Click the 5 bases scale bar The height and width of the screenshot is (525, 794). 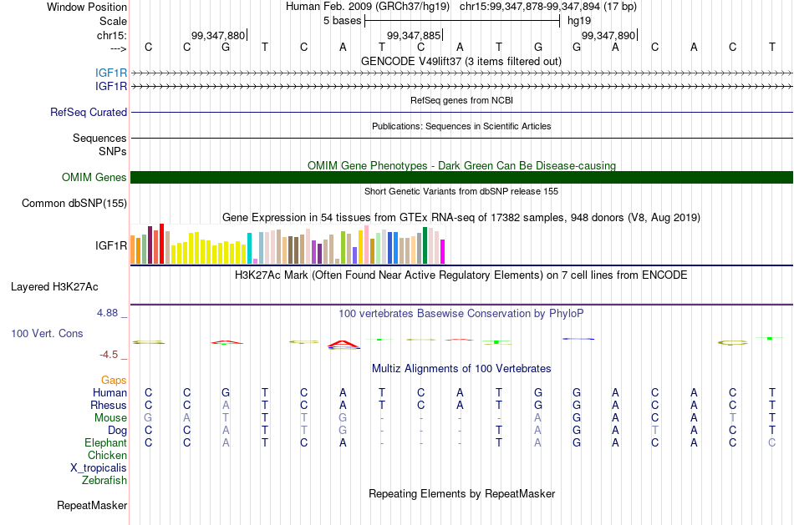point(462,21)
